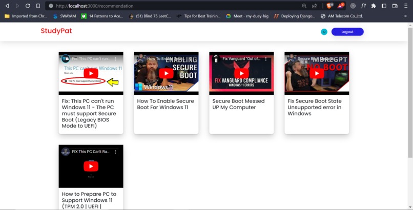Click title 'Fix Secure Boot State Unsupported error'
413x210 pixels.
click(x=315, y=108)
